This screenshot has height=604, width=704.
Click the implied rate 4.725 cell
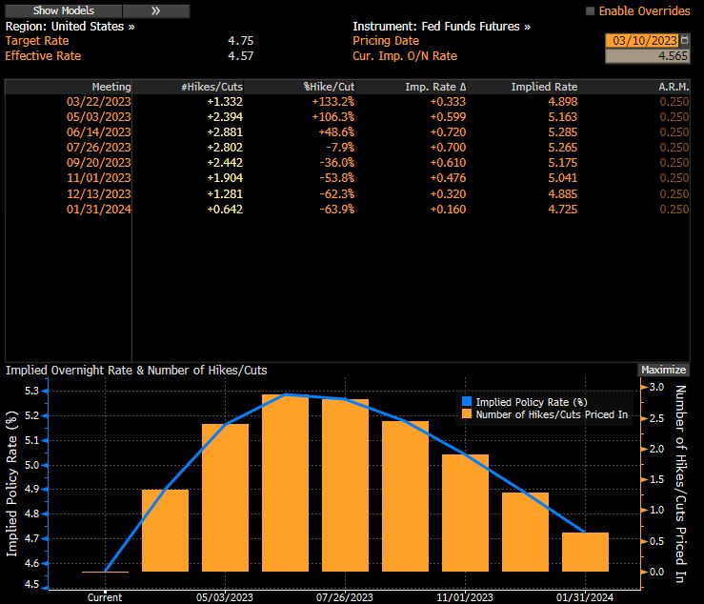[x=563, y=210]
